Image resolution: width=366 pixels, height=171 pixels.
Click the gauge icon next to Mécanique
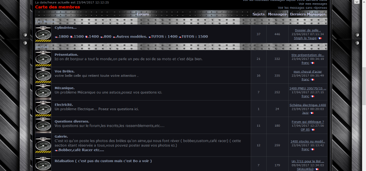tap(43, 92)
